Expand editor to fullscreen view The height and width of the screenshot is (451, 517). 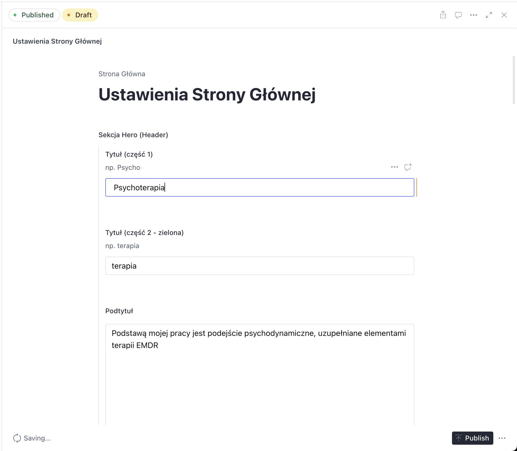coord(489,15)
